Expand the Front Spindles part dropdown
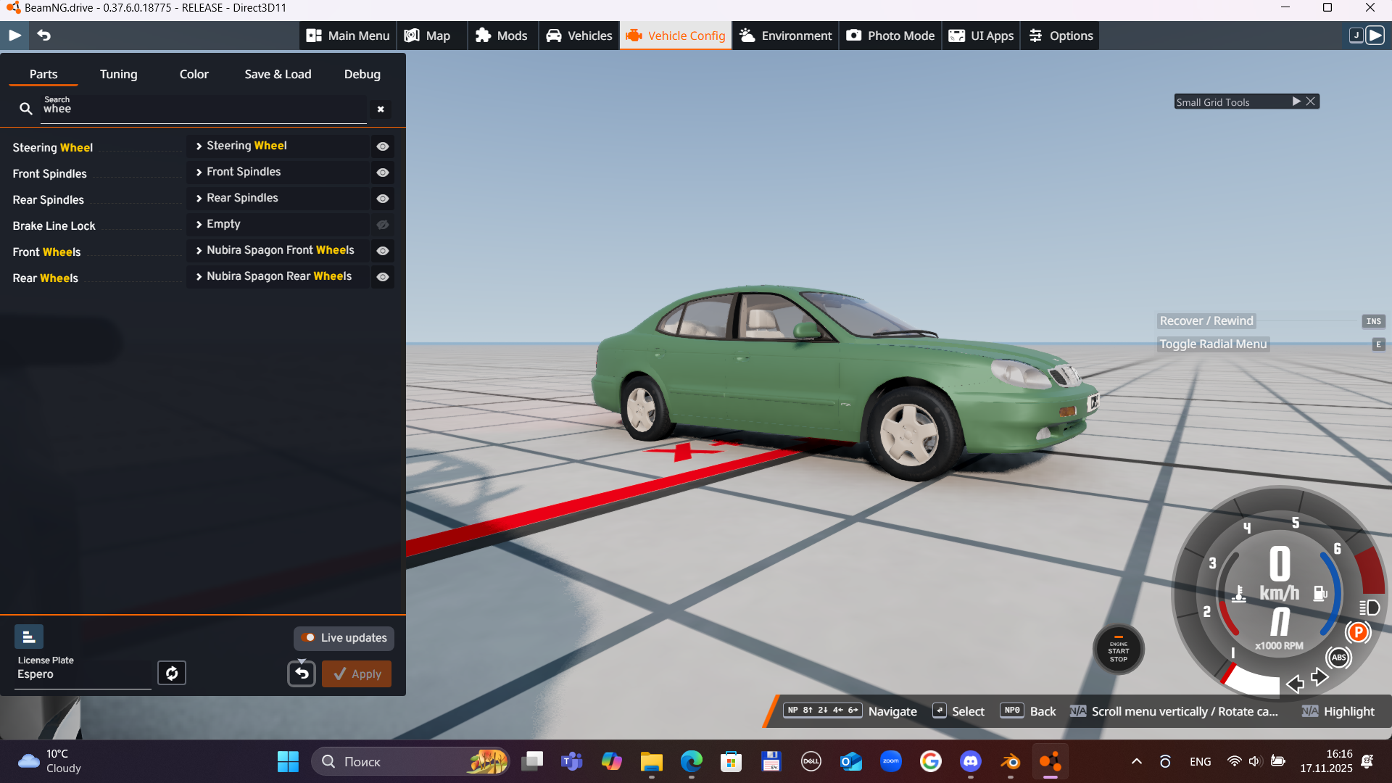 coord(279,172)
